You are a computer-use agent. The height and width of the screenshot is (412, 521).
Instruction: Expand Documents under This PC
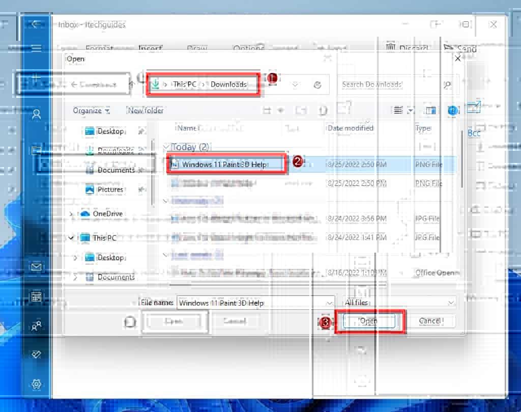[x=75, y=277]
